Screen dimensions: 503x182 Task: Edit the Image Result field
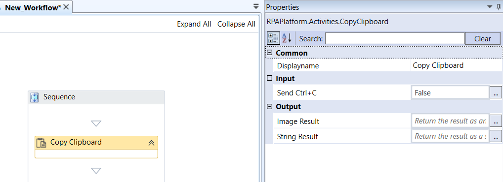(450, 121)
